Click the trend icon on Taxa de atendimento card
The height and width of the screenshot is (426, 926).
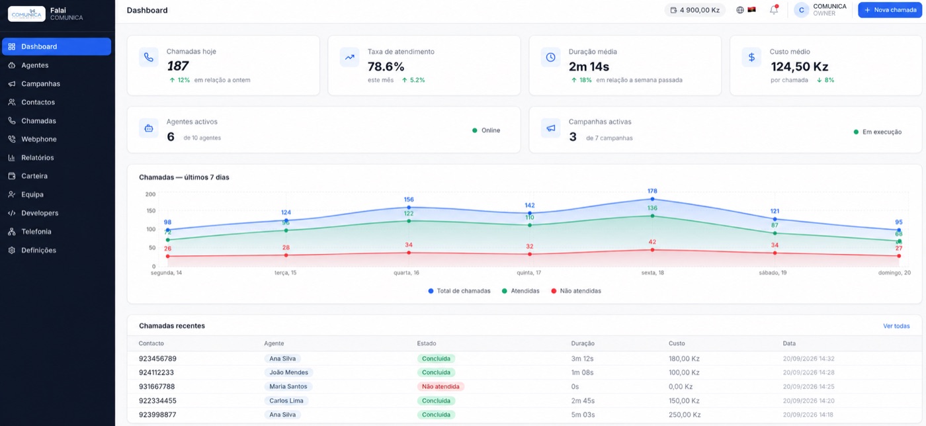pos(349,58)
